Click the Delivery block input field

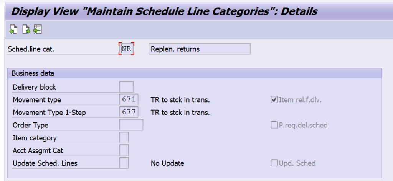coord(127,87)
